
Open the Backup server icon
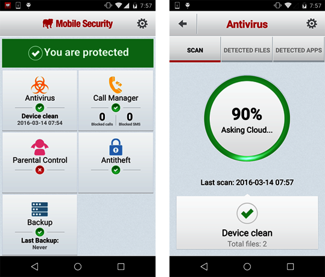40,209
